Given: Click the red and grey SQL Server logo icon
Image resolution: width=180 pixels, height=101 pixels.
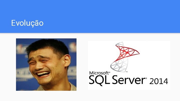Looking at the screenshot, I should tap(125, 57).
